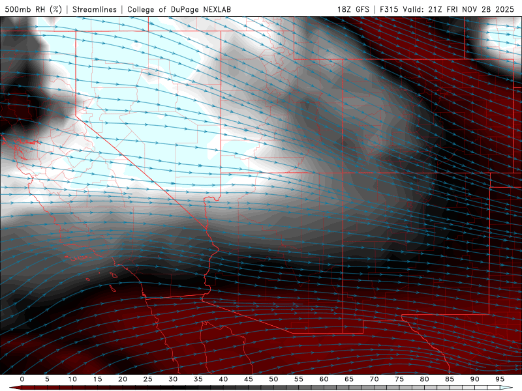Click the "70" color scale label

[374, 379]
